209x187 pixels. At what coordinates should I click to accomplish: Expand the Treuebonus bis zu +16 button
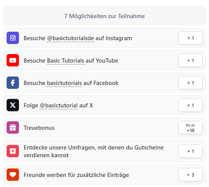coord(190,127)
